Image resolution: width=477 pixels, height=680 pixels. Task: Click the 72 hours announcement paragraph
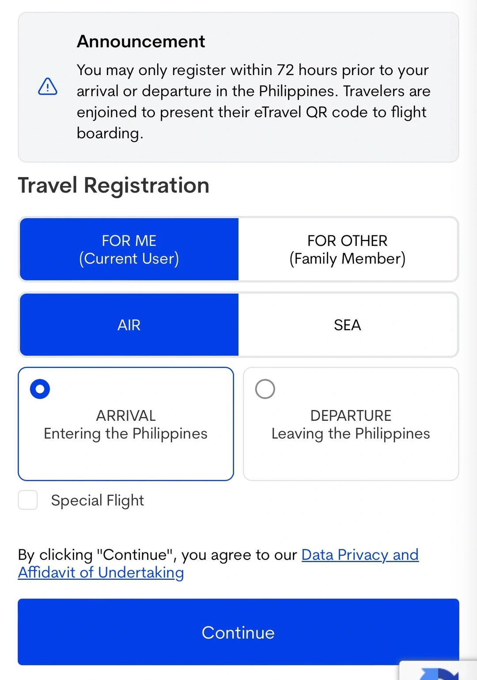pos(253,102)
